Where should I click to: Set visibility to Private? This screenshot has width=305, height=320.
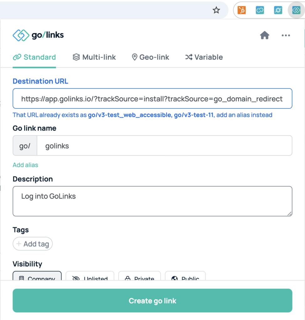click(140, 277)
